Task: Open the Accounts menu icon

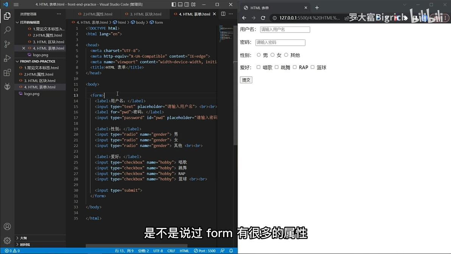Action: 7,227
